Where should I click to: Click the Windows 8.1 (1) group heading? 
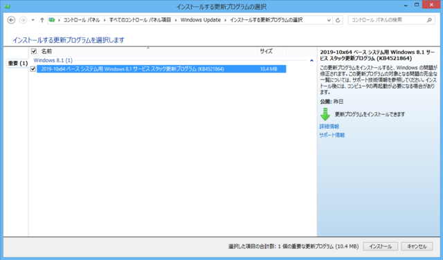tap(53, 60)
